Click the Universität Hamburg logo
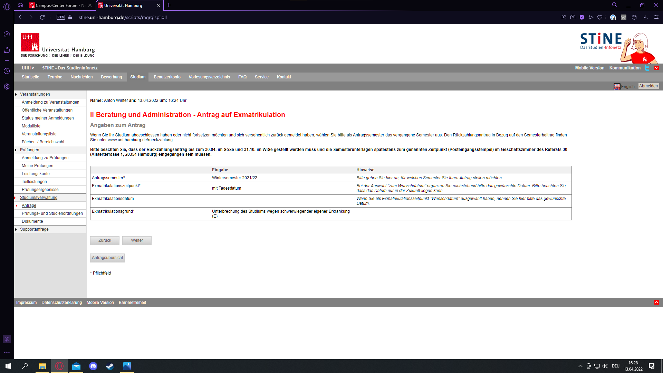This screenshot has height=373, width=663. (58, 45)
